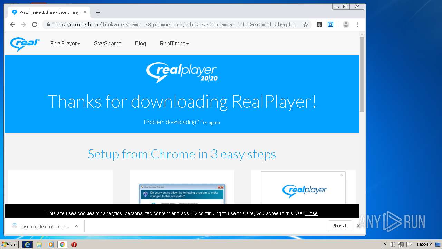The image size is (442, 249).
Task: Expand the RealTimes navigation dropdown
Action: tap(174, 43)
